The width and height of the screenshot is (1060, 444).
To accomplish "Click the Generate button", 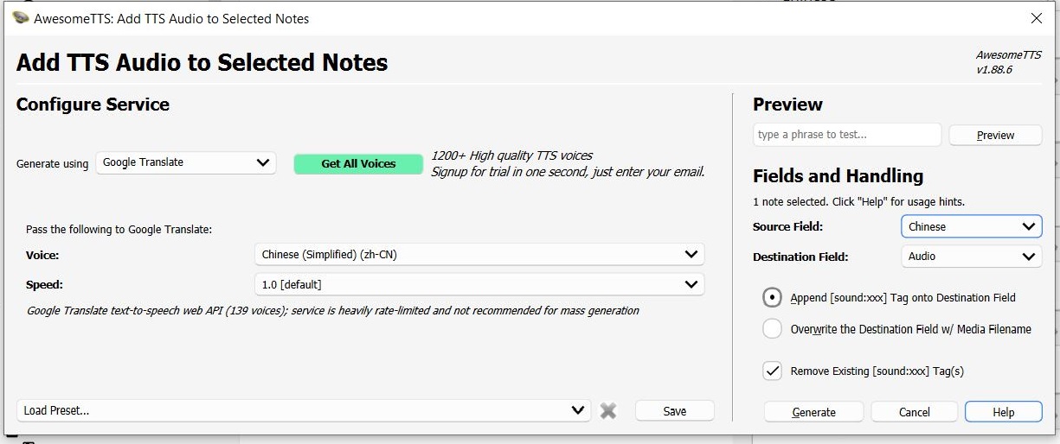I will coord(814,412).
